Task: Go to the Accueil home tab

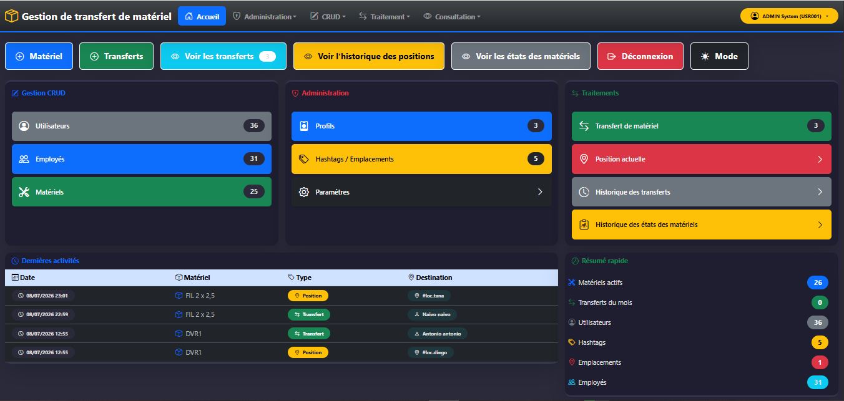Action: coord(202,17)
